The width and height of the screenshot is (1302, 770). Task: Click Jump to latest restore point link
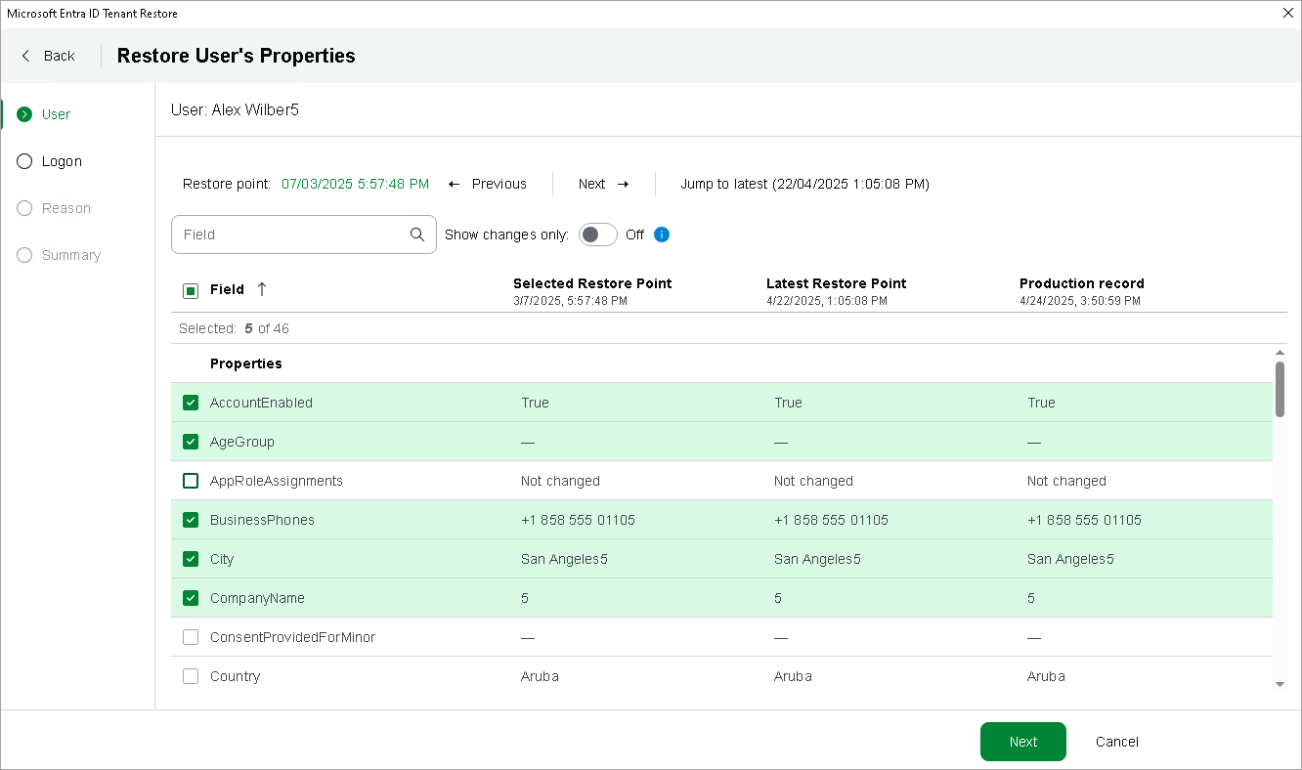[804, 184]
